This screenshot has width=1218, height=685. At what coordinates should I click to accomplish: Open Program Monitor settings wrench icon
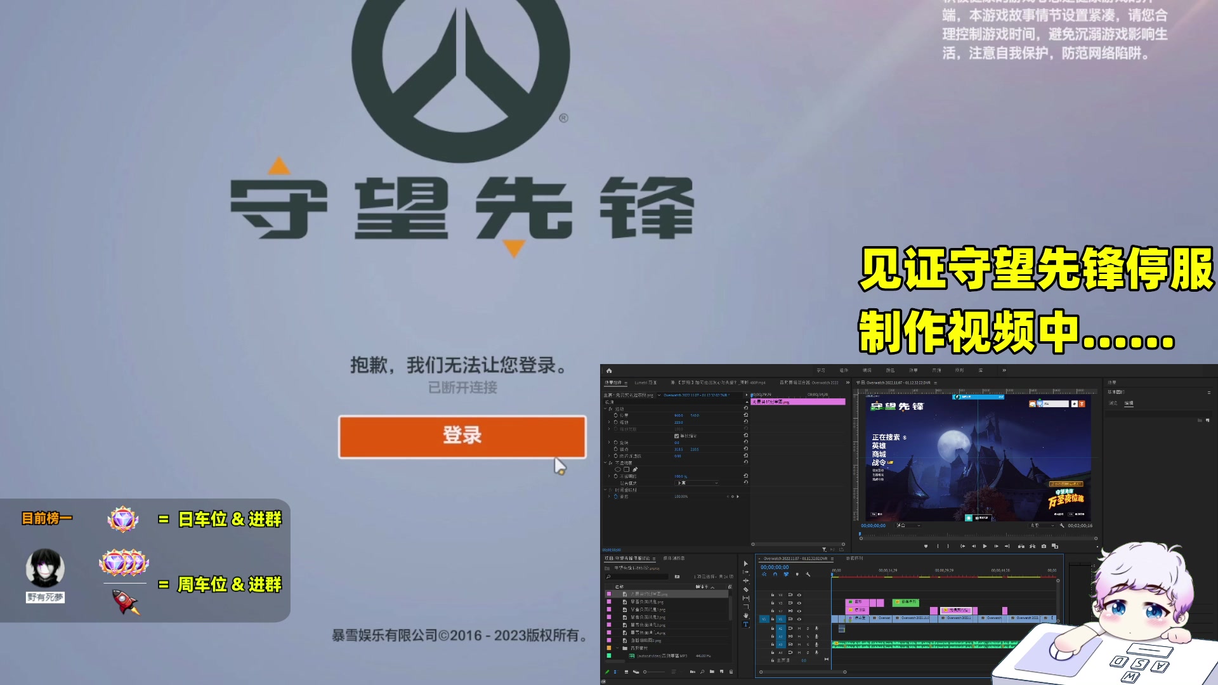(x=1062, y=526)
